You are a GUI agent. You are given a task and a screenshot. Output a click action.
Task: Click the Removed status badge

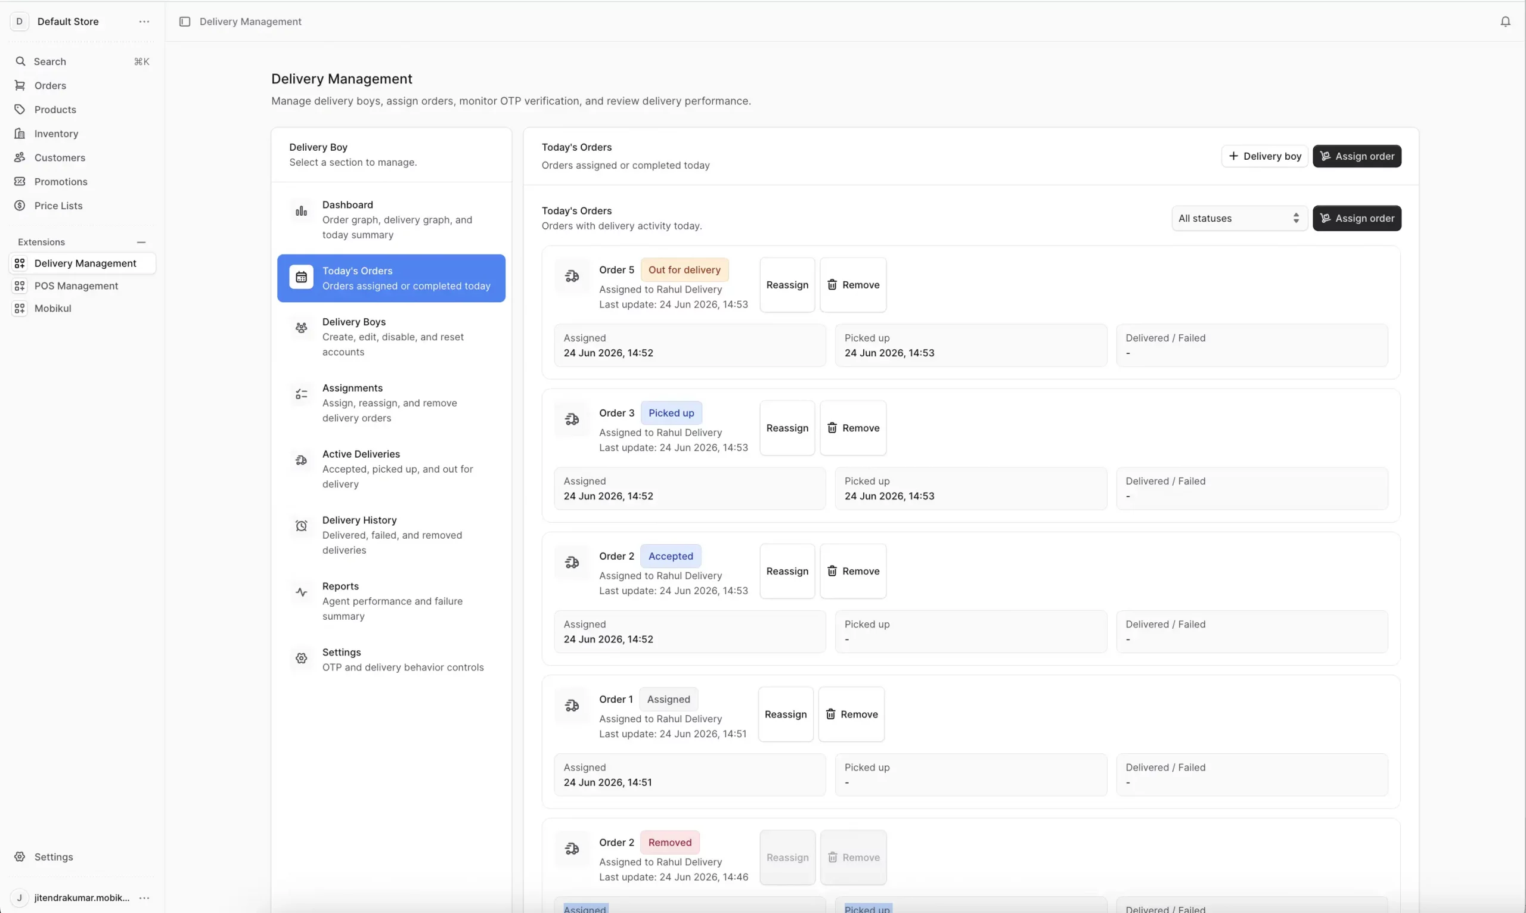click(669, 843)
